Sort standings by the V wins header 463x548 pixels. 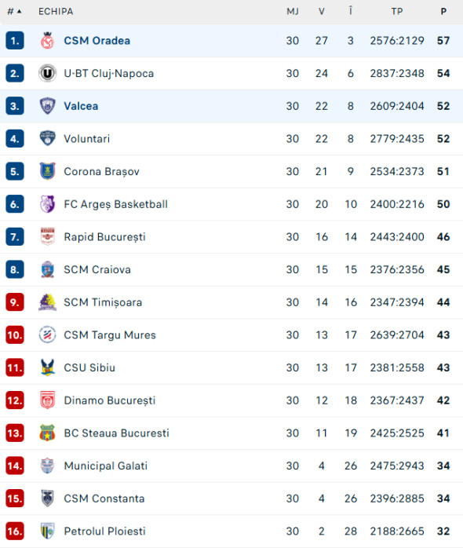pyautogui.click(x=322, y=12)
